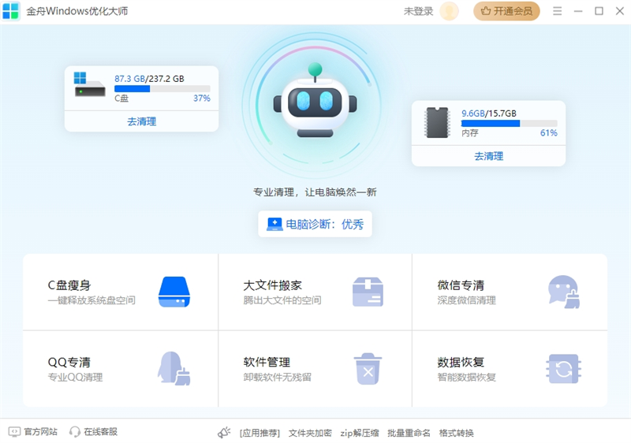Open the user avatar profile
Screen dimensions: 631x443
coord(449,11)
